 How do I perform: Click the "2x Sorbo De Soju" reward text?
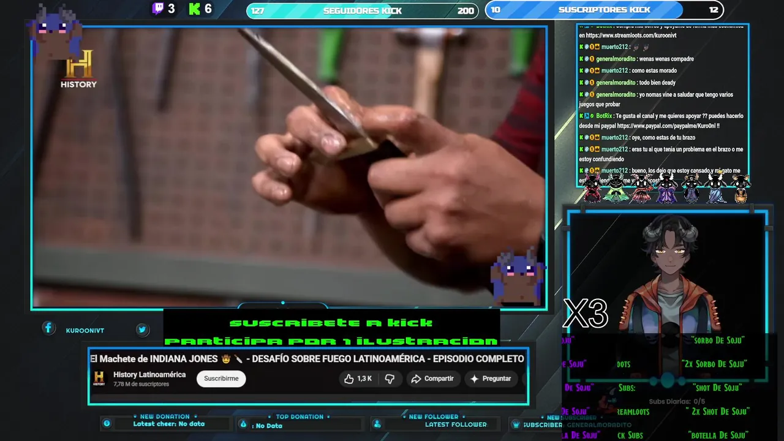click(714, 364)
